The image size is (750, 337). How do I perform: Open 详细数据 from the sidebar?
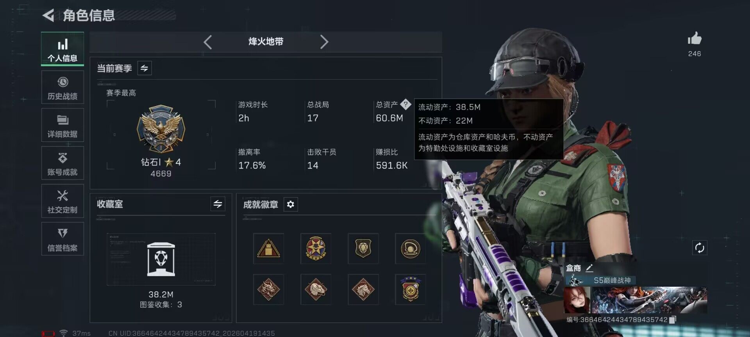pyautogui.click(x=62, y=125)
